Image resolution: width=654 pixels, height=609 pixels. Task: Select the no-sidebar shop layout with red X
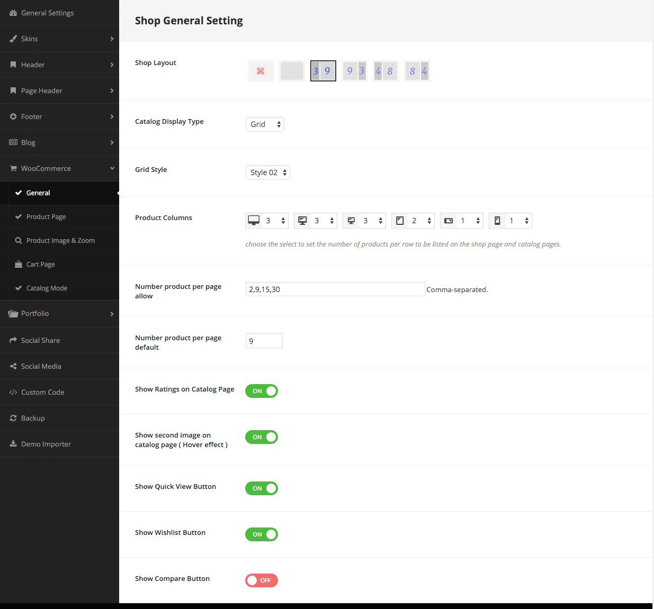click(x=261, y=71)
